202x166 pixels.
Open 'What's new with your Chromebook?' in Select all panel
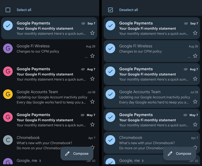click(x=44, y=143)
